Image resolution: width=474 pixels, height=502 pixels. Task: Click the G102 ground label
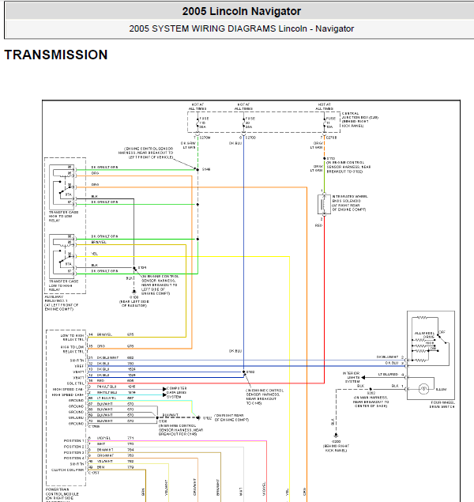pyautogui.click(x=207, y=418)
